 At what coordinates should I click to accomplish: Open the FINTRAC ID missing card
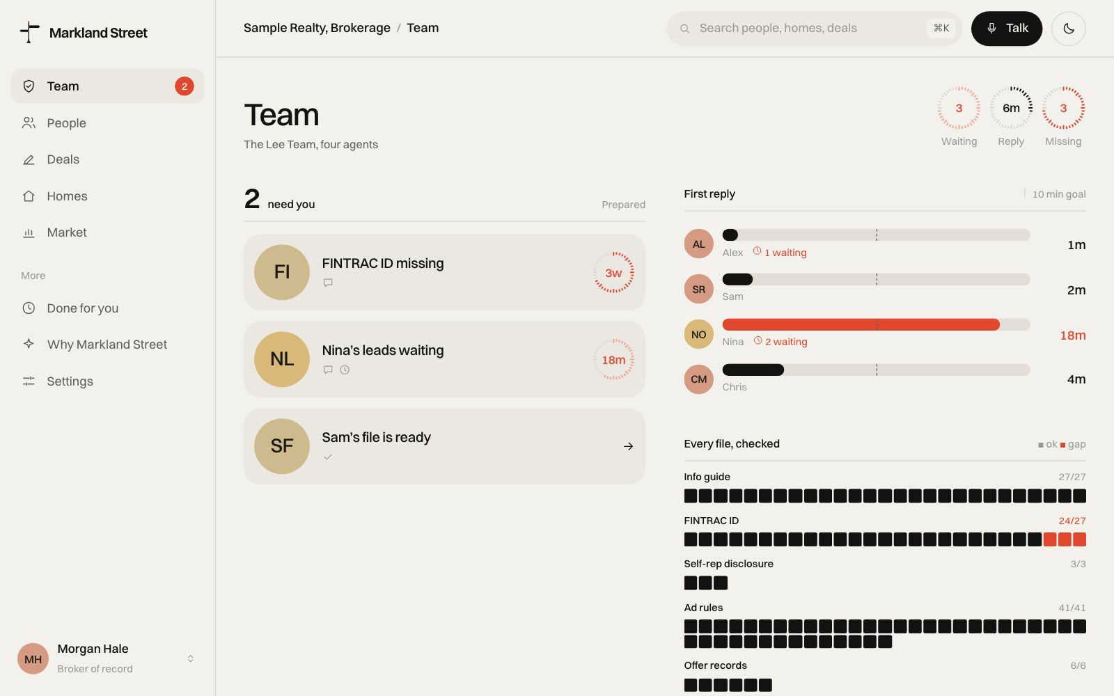tap(444, 272)
